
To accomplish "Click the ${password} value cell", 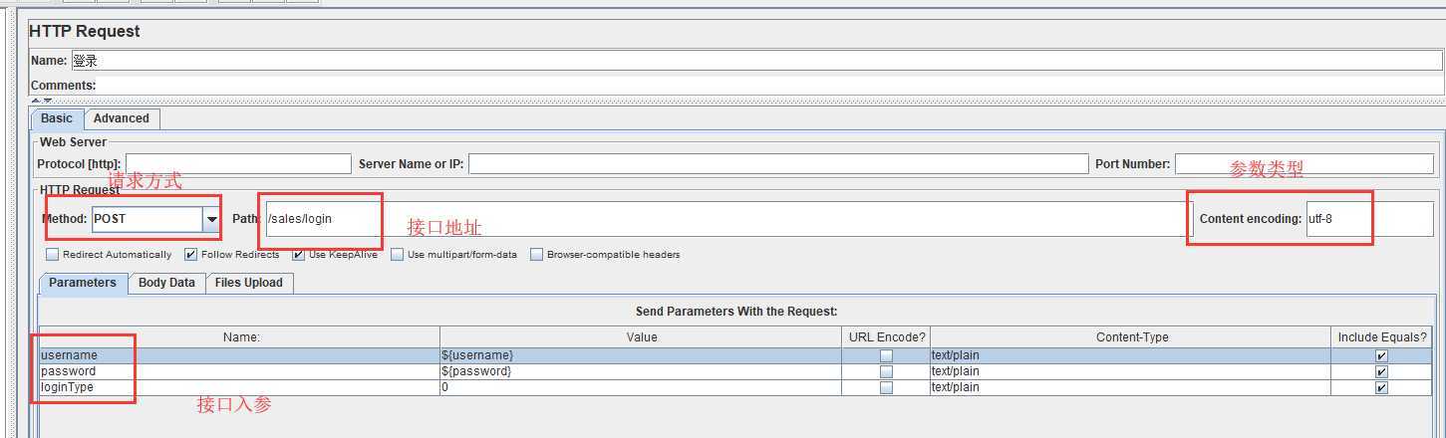I will pos(641,371).
